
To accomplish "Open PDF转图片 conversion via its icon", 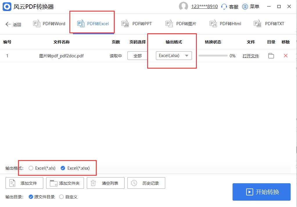I will click(x=169, y=24).
